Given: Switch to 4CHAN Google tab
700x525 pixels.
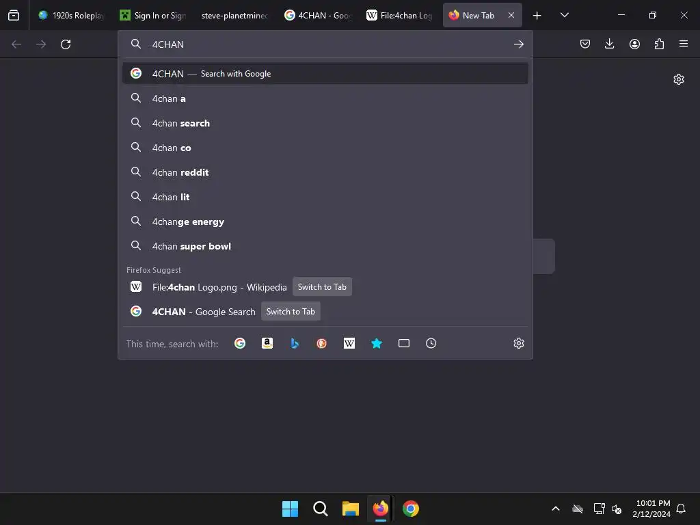Looking at the screenshot, I should [319, 15].
